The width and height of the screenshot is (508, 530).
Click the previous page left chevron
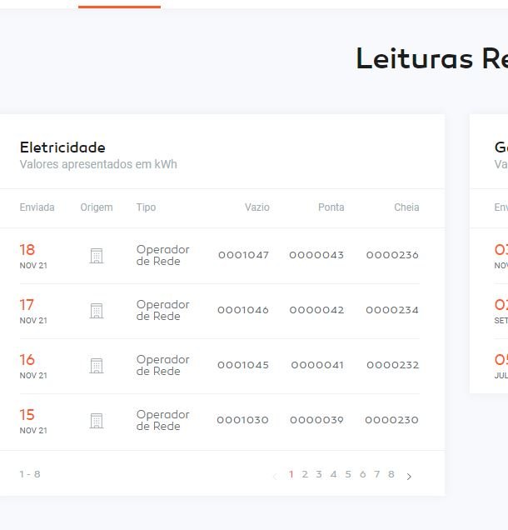coord(274,476)
